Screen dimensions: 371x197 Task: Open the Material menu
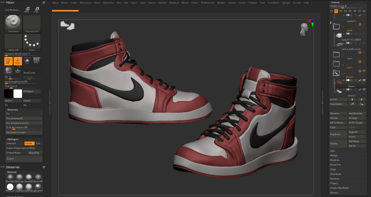(x=174, y=3)
